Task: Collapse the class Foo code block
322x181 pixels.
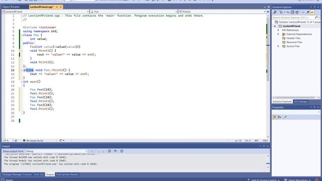Action: tap(22, 35)
